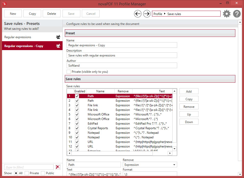This screenshot has height=178, width=244.
Task: Click the rules list horizontal scroll left arrow
Action: tap(69, 153)
